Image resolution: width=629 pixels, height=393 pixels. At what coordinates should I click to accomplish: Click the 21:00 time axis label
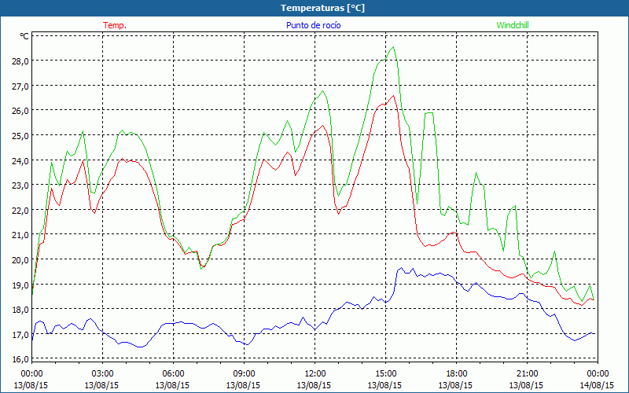(527, 374)
